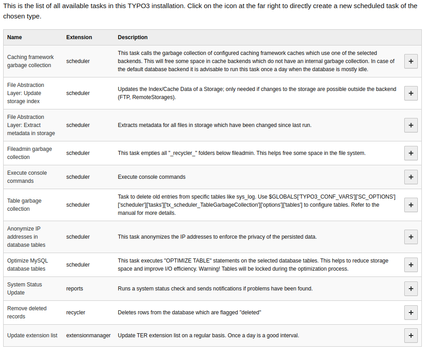
Task: Click the Extension column header
Action: click(x=79, y=37)
